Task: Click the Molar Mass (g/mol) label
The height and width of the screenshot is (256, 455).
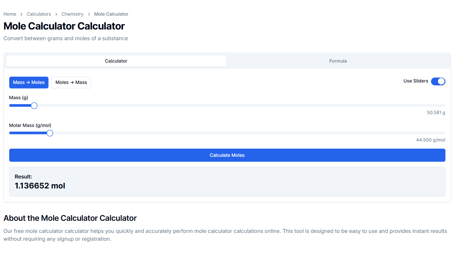Action: [30, 125]
